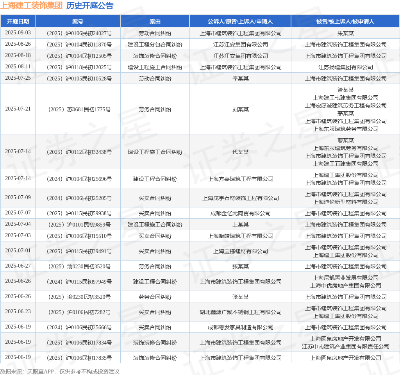The image size is (400, 375).
Task: Click the defendant 上海迪伦新型材料有限公司
Action: pyautogui.click(x=346, y=202)
